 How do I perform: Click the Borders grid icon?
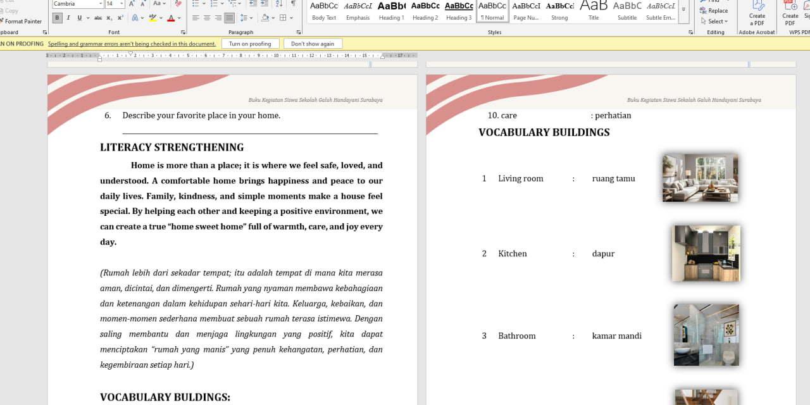click(283, 18)
